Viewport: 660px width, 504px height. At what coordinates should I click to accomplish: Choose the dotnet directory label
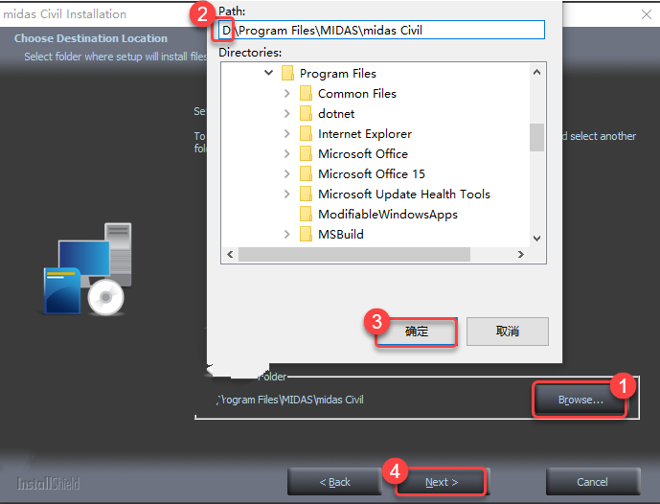pyautogui.click(x=336, y=114)
